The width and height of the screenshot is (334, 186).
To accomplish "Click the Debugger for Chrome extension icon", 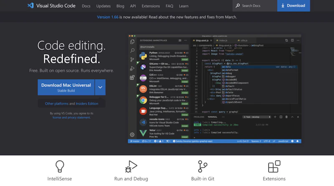I will pos(143,100).
